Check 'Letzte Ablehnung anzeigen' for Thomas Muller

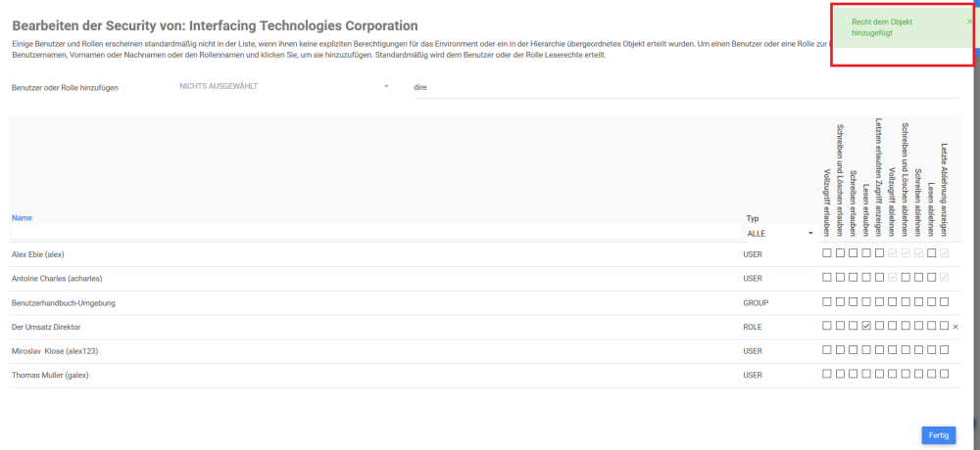945,374
